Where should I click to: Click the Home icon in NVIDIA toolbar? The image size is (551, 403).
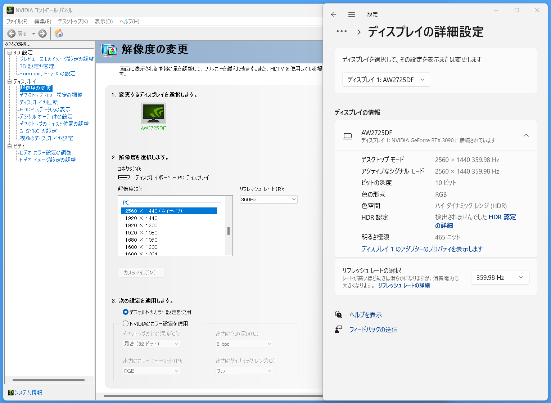click(x=59, y=33)
